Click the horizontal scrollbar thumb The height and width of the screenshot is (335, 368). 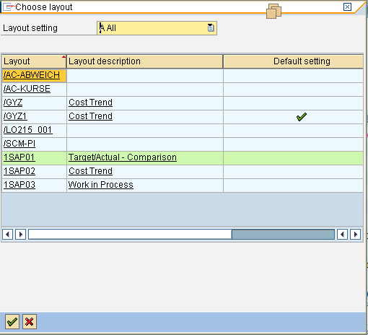pyautogui.click(x=283, y=235)
